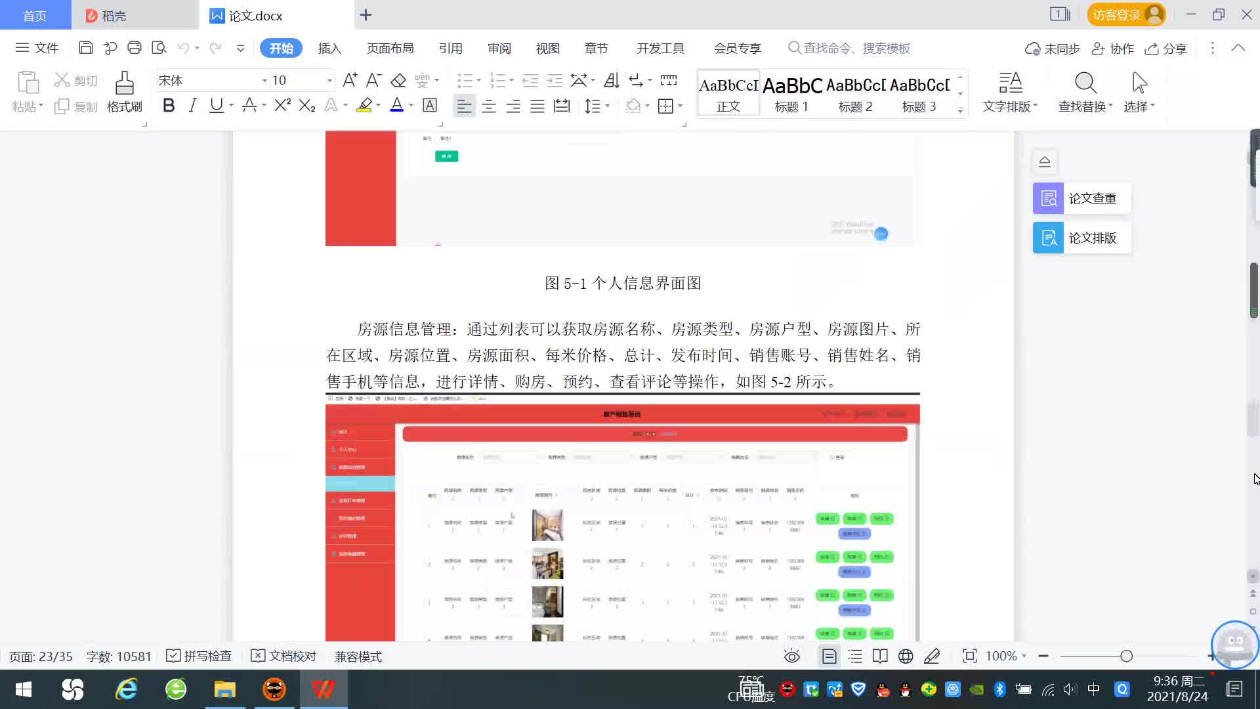Viewport: 1260px width, 709px height.
Task: Adjust the zoom slider in status bar
Action: coord(1126,656)
